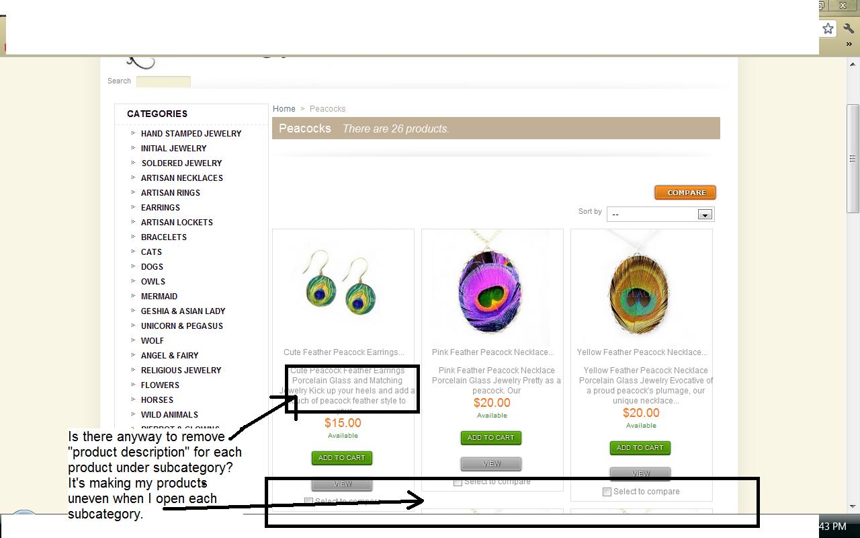
Task: Click the arrow icon beside Wolf category
Action: [x=134, y=340]
